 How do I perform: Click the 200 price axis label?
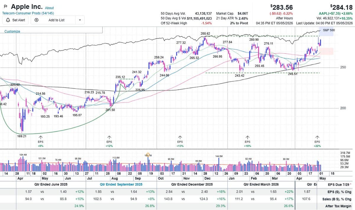click(343, 108)
